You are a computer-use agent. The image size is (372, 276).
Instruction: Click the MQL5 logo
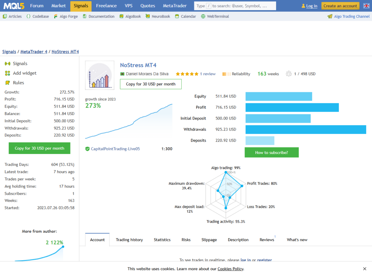coord(14,6)
